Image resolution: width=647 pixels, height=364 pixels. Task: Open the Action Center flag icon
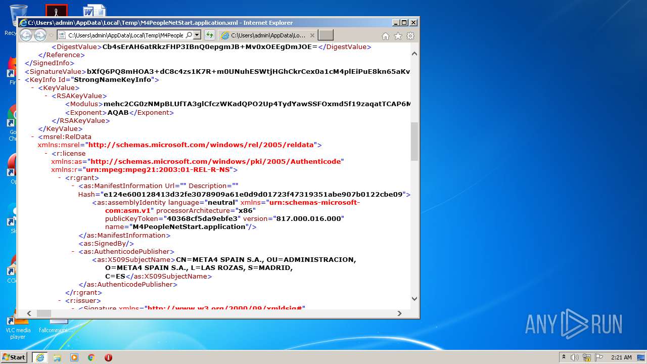click(x=598, y=357)
